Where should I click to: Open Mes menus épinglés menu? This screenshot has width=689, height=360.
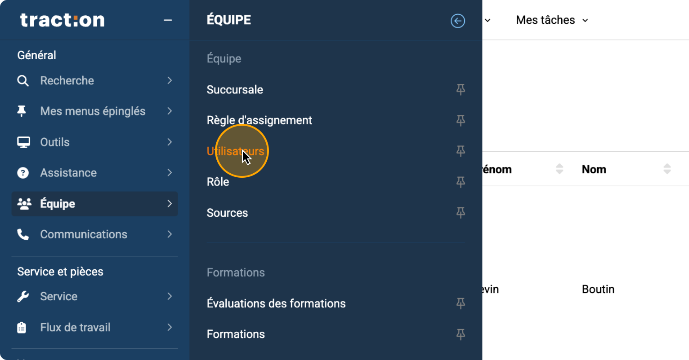pos(93,111)
